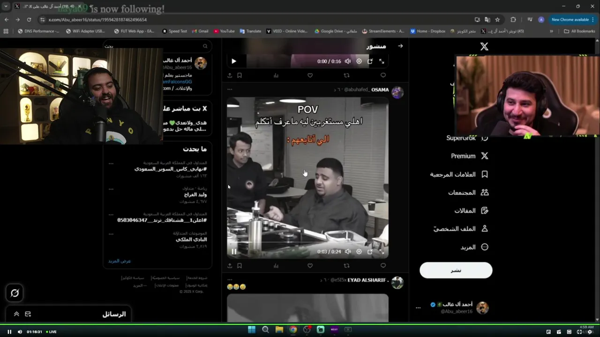Like OSAMA's reply
This screenshot has width=600, height=337.
click(310, 265)
